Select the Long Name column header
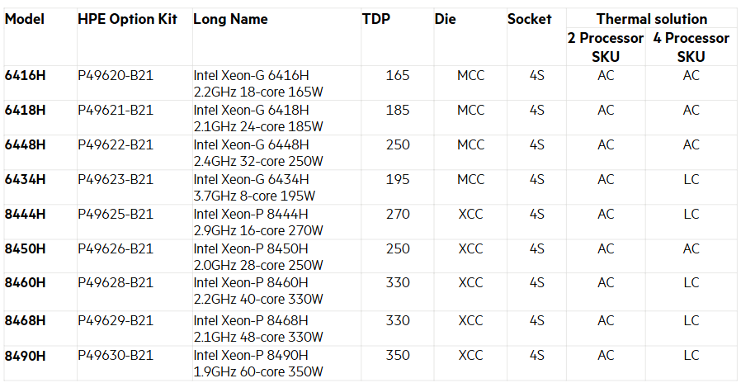 pyautogui.click(x=230, y=19)
